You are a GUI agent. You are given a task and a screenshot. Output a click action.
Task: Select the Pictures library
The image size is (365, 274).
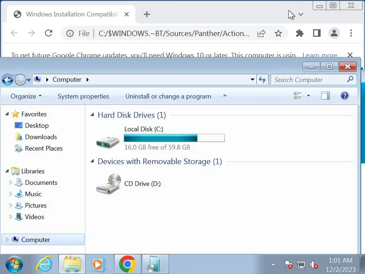pos(36,205)
